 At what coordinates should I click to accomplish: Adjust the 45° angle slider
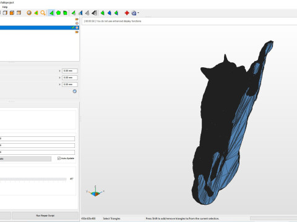pyautogui.click(x=33, y=179)
